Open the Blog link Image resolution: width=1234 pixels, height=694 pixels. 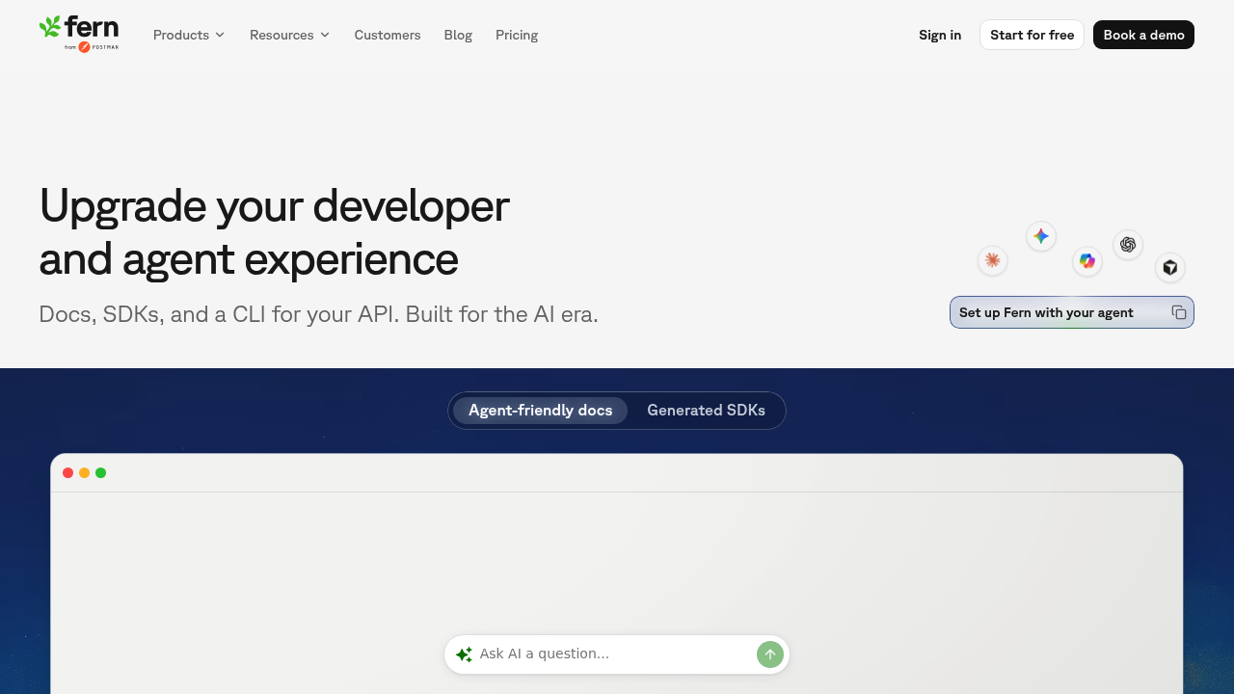click(458, 35)
